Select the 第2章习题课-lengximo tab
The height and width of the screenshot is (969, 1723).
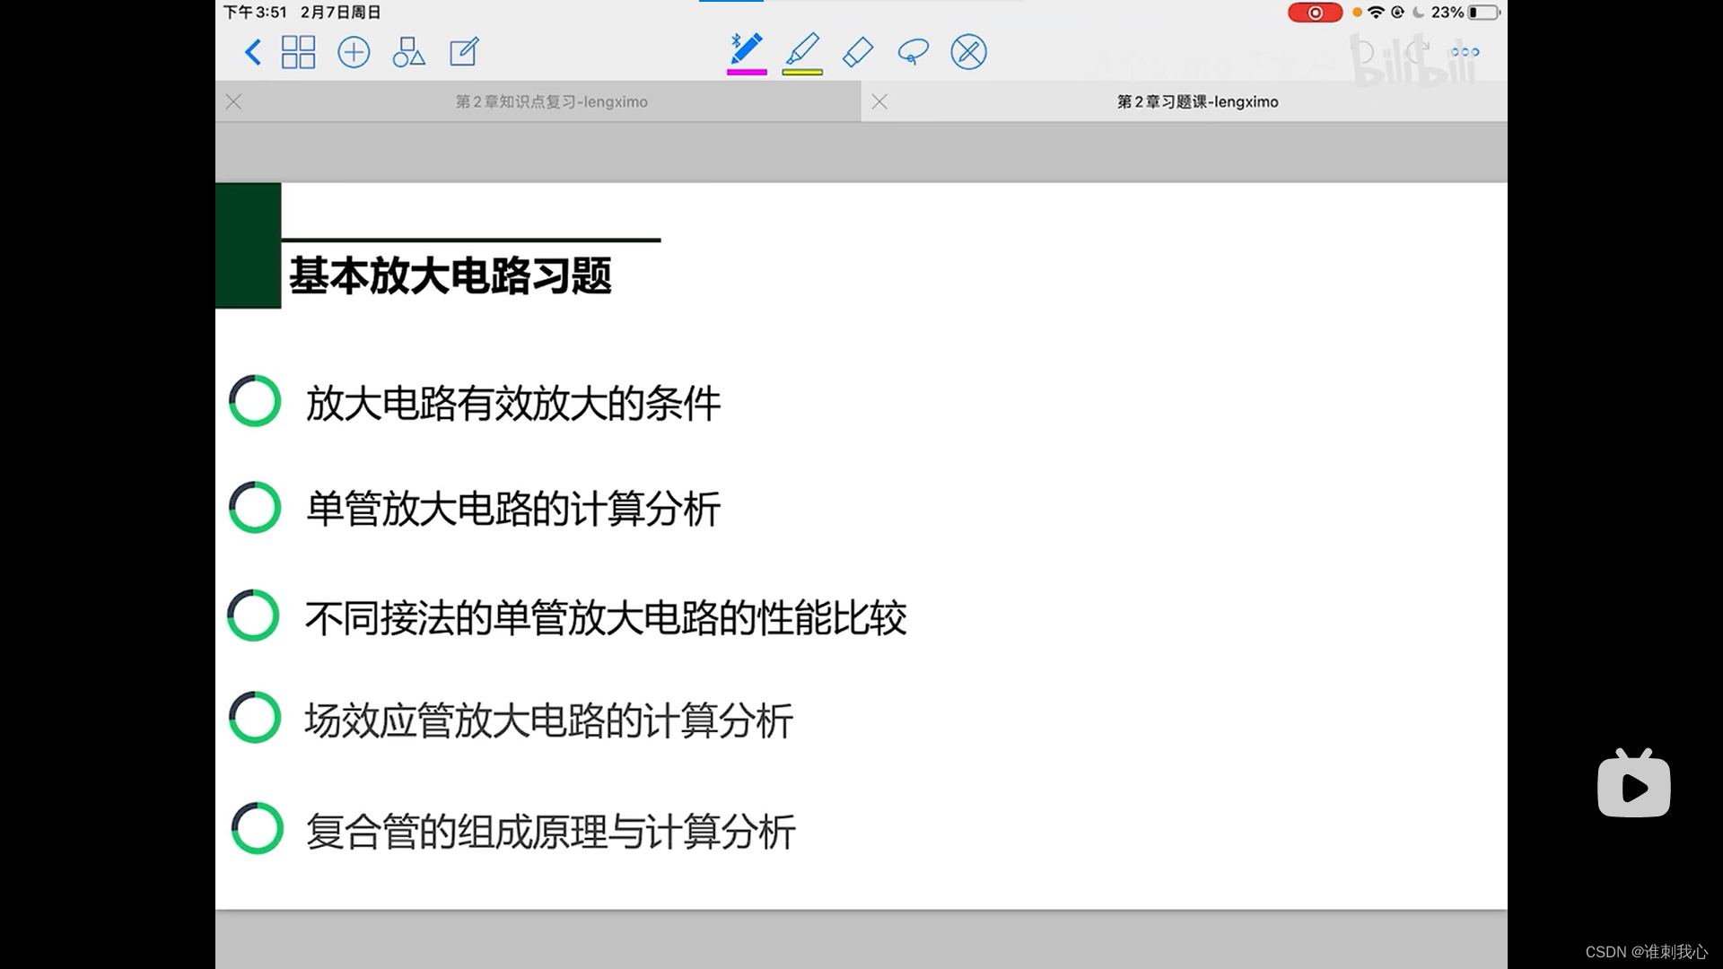[x=1197, y=102]
